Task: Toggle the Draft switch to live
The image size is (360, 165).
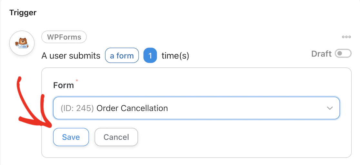Action: click(343, 54)
